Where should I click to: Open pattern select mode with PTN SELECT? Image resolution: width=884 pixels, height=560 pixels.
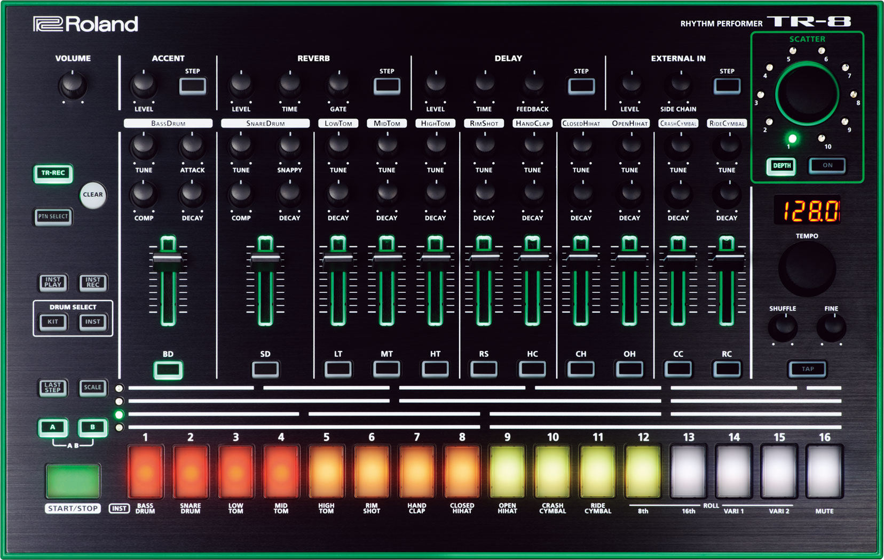[53, 217]
